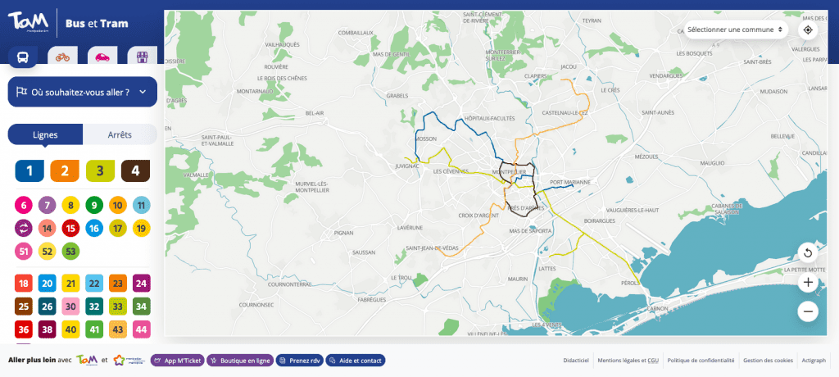Open the car mode icon tab

(x=102, y=57)
